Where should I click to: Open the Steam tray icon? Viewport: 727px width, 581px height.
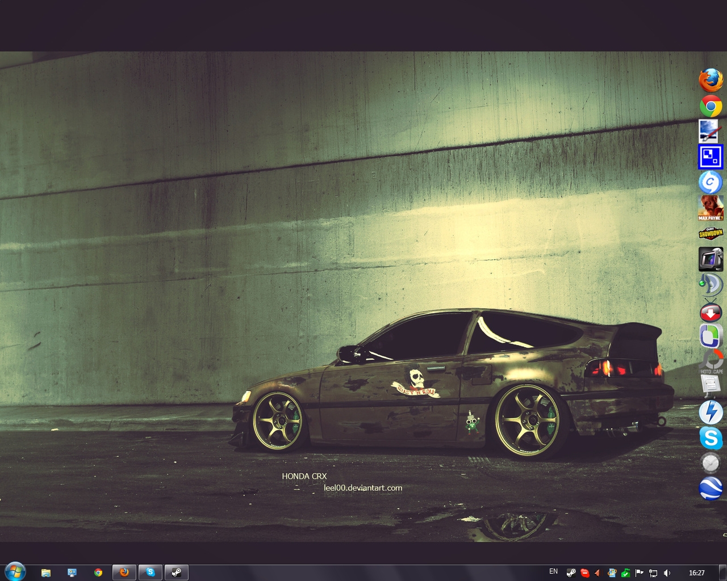[571, 573]
